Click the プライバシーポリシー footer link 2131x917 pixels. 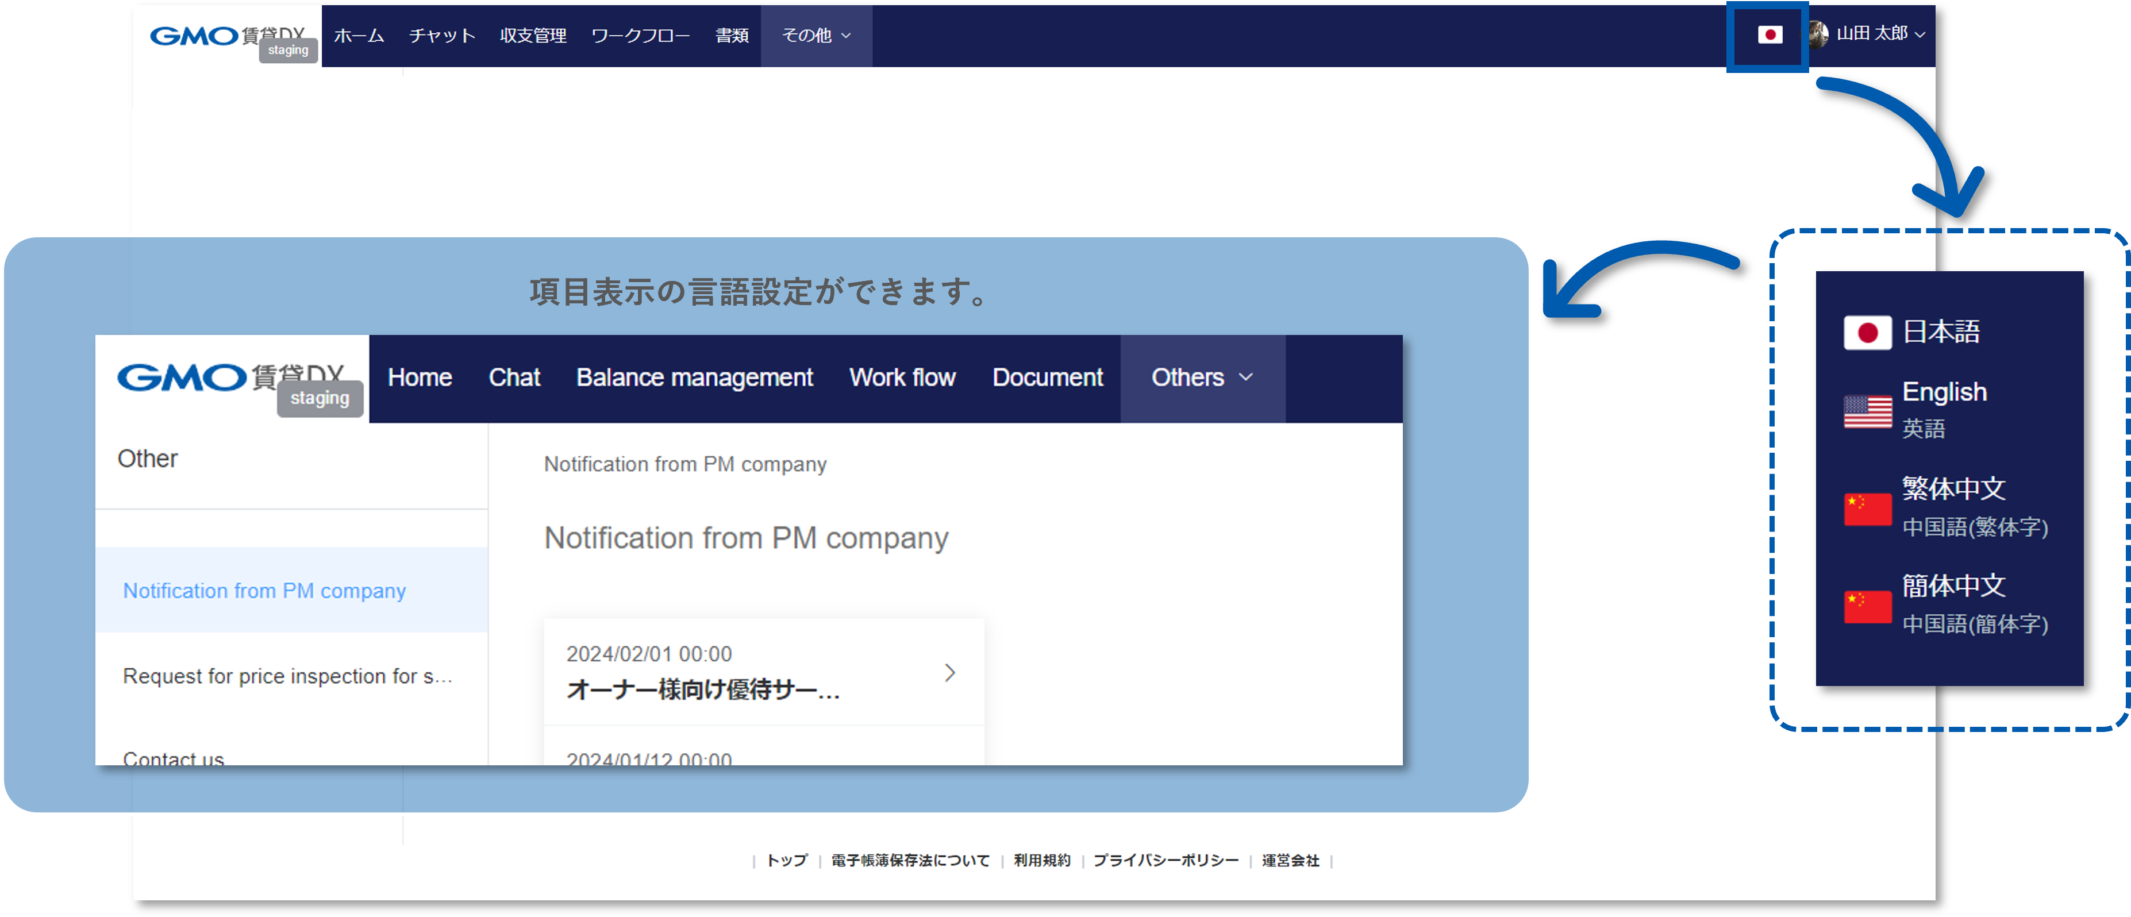pos(1165,861)
